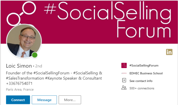Open the More... options menu

click(x=70, y=100)
